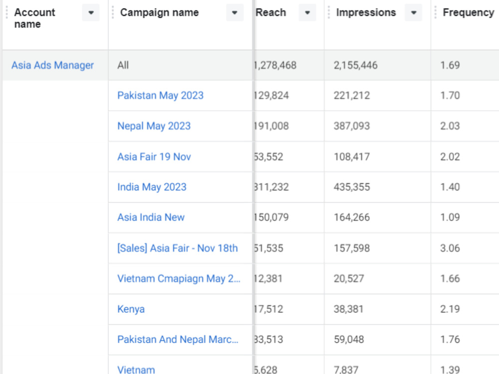Select the All campaigns summary row

tap(251, 65)
